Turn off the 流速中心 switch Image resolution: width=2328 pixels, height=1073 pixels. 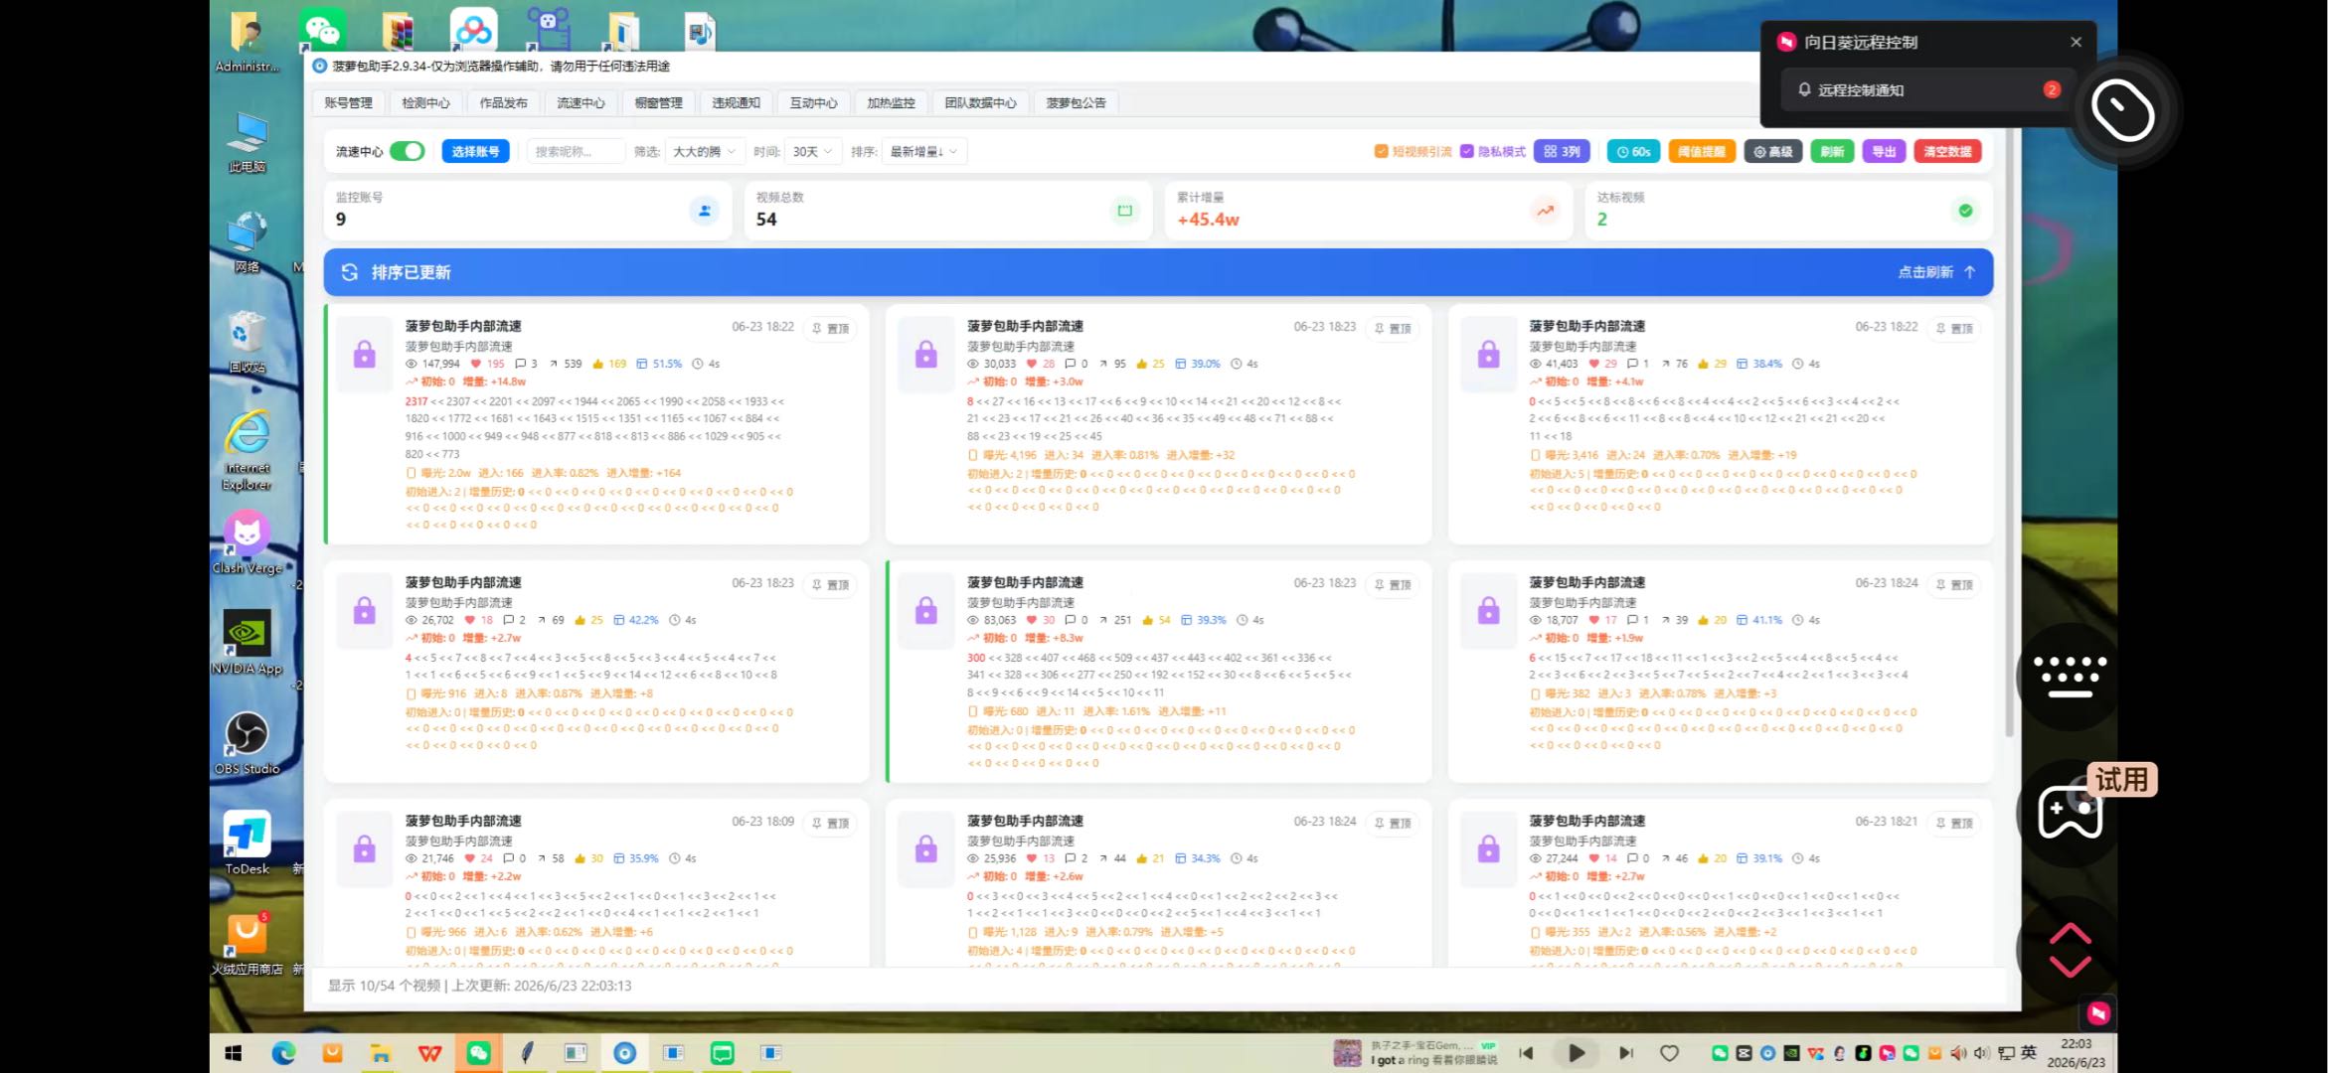pos(407,151)
